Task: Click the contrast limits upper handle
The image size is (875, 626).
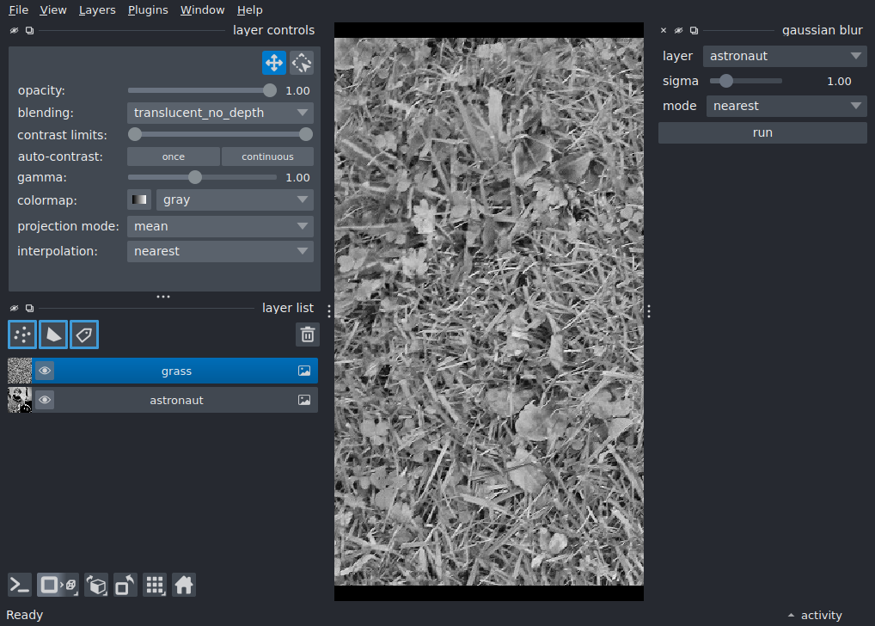Action: tap(306, 134)
